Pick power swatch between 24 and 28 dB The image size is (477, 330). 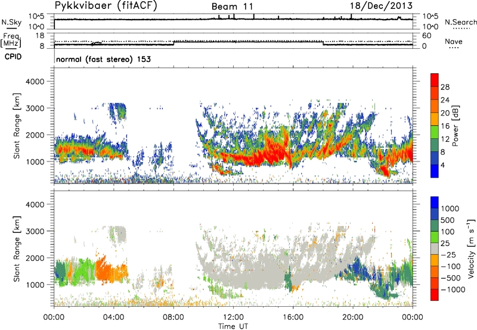[x=435, y=93]
